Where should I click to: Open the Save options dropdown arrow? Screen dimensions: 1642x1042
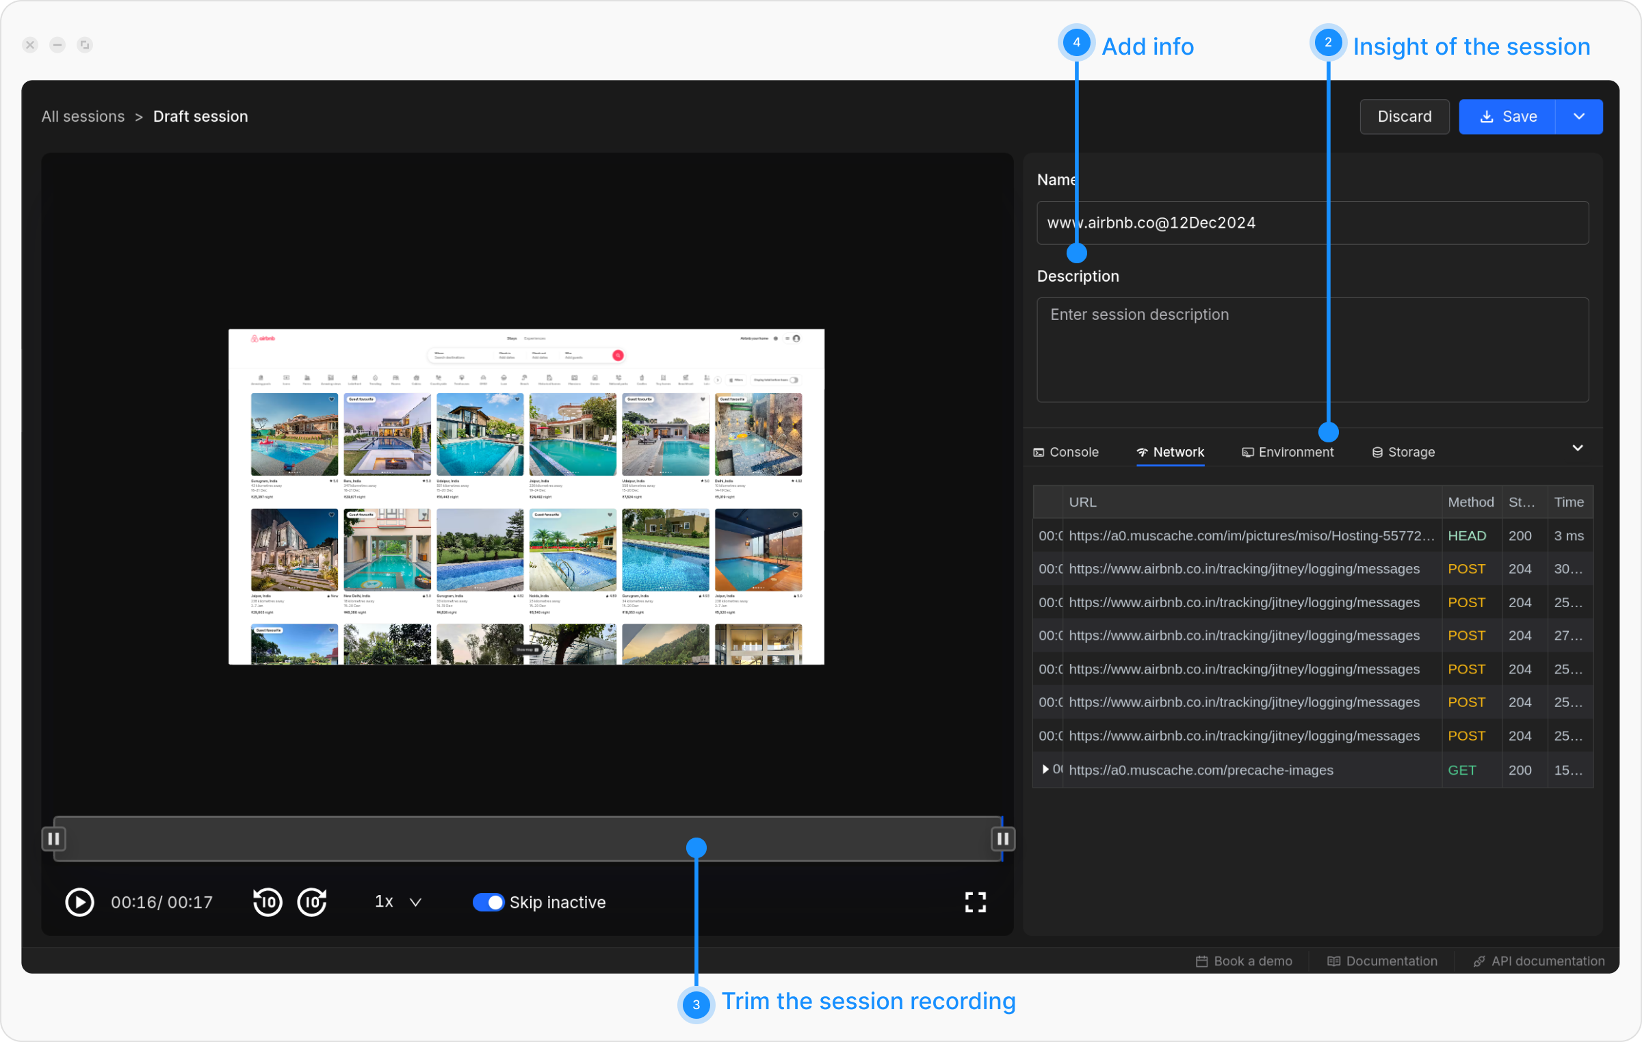[1578, 116]
